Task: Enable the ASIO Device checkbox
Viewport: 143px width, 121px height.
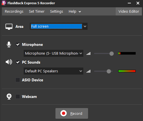Action: pyautogui.click(x=18, y=80)
